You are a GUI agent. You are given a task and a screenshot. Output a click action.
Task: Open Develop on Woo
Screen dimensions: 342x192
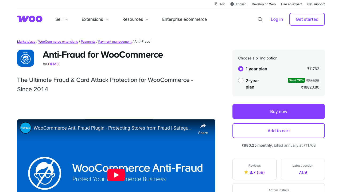[x=264, y=4]
